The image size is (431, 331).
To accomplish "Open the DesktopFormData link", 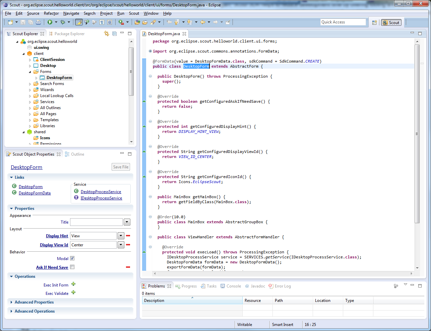I will tap(35, 193).
